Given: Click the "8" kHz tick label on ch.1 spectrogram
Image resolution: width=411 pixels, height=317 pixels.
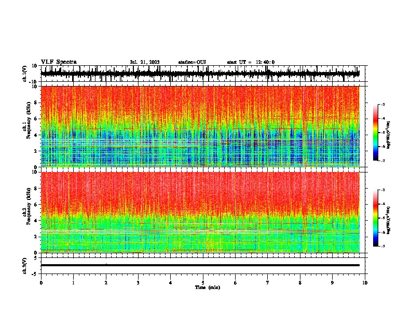Looking at the screenshot, I should pos(36,103).
